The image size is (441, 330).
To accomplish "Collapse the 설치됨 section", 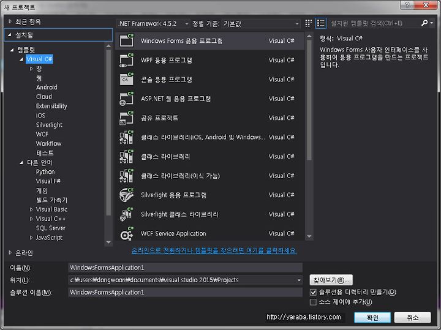I will (x=10, y=35).
